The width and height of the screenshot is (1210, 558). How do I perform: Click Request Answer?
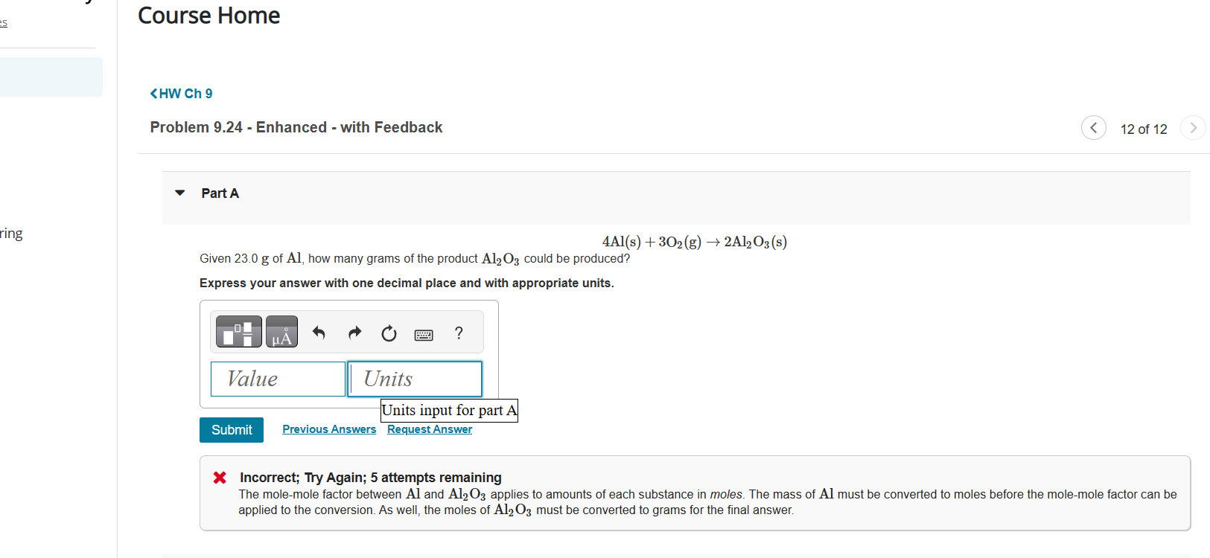pos(429,429)
